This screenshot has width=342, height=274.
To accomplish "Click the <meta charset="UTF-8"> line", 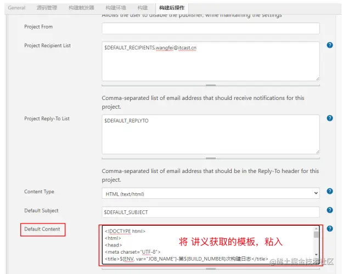I will (132, 252).
